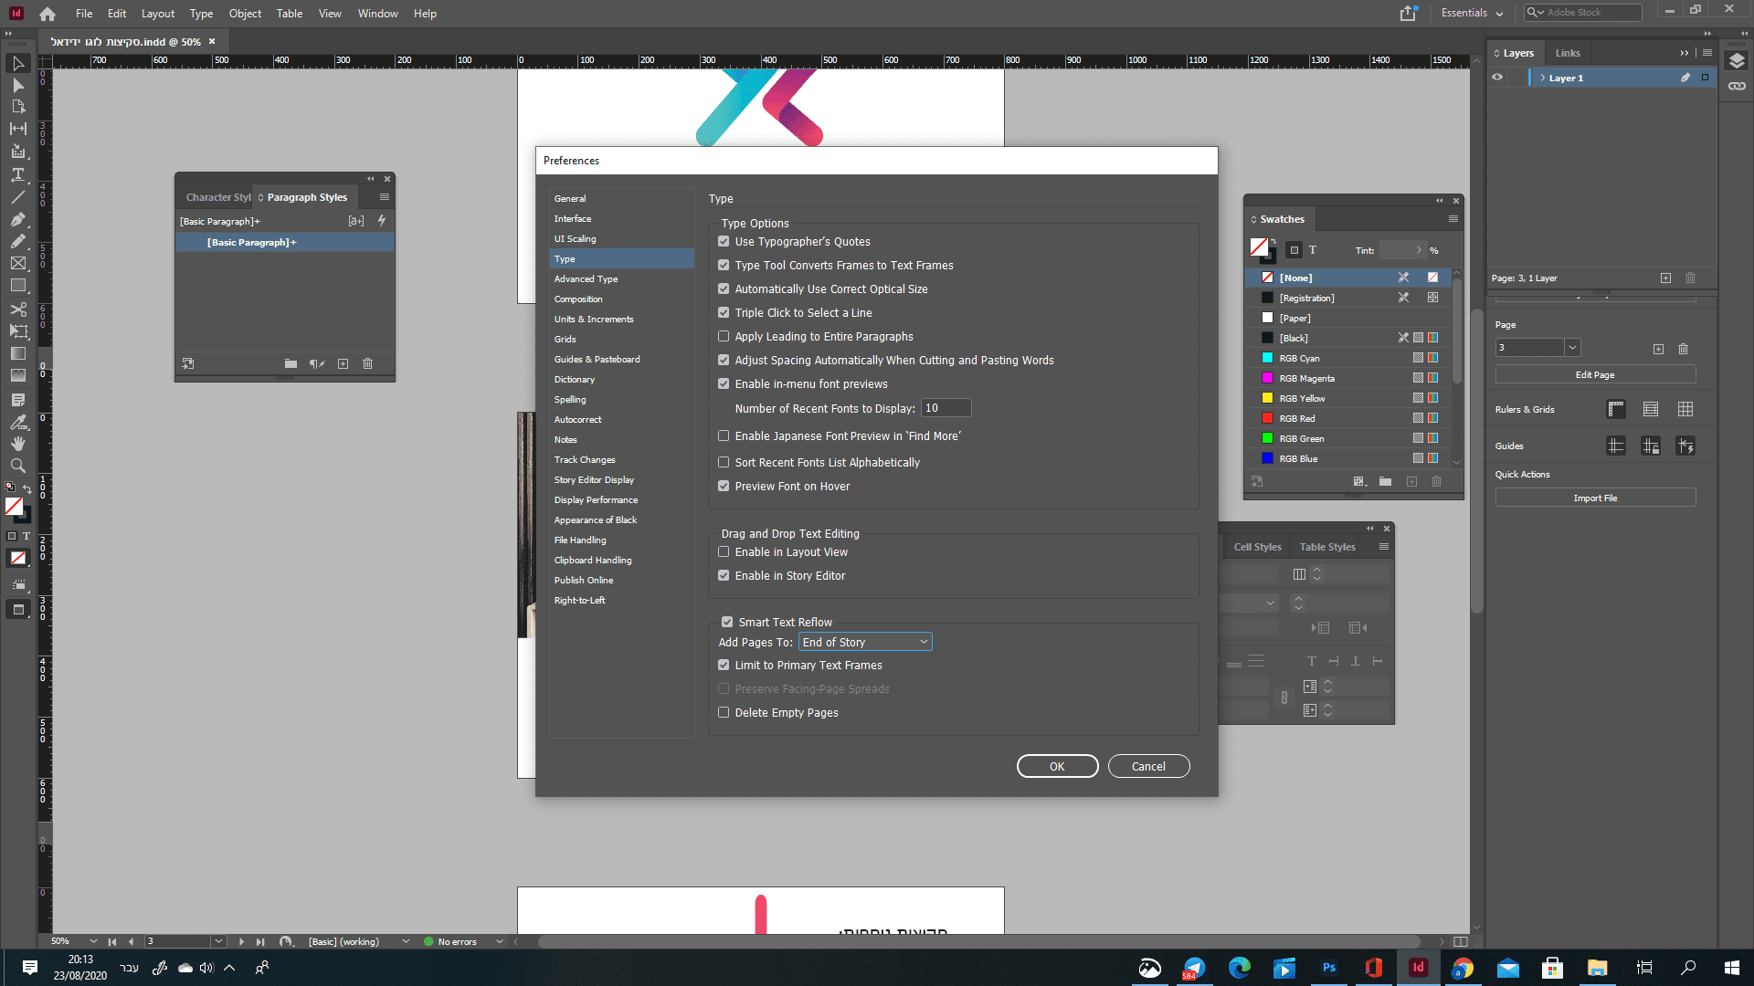Enable Apply Leading to Entire Paragraphs

pos(724,337)
